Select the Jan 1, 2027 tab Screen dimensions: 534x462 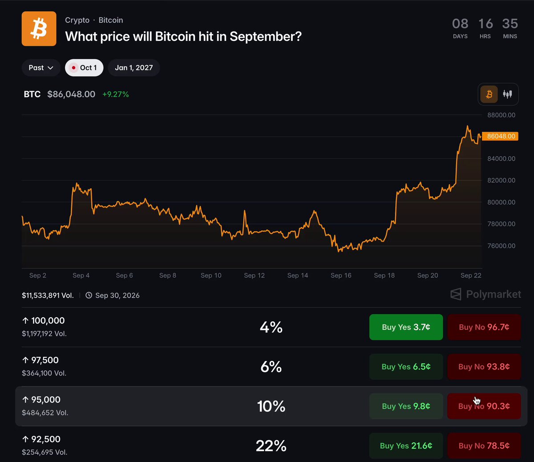point(134,68)
